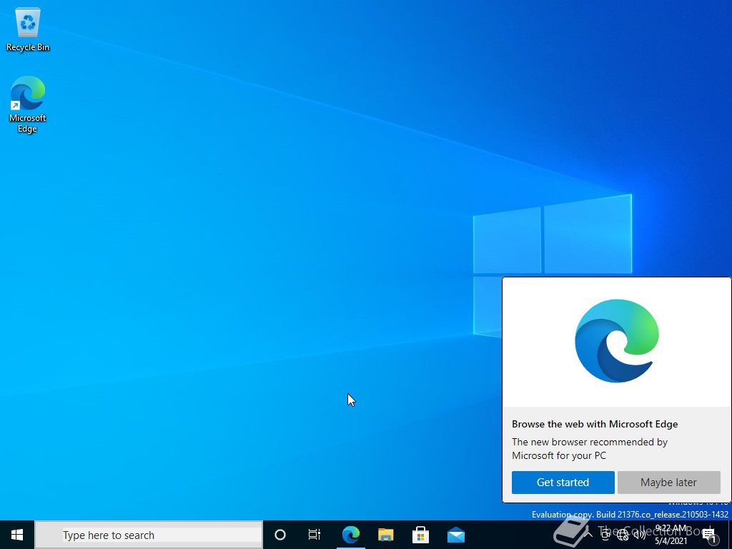
Task: Click the Meet Now camera tray icon
Action: point(605,535)
